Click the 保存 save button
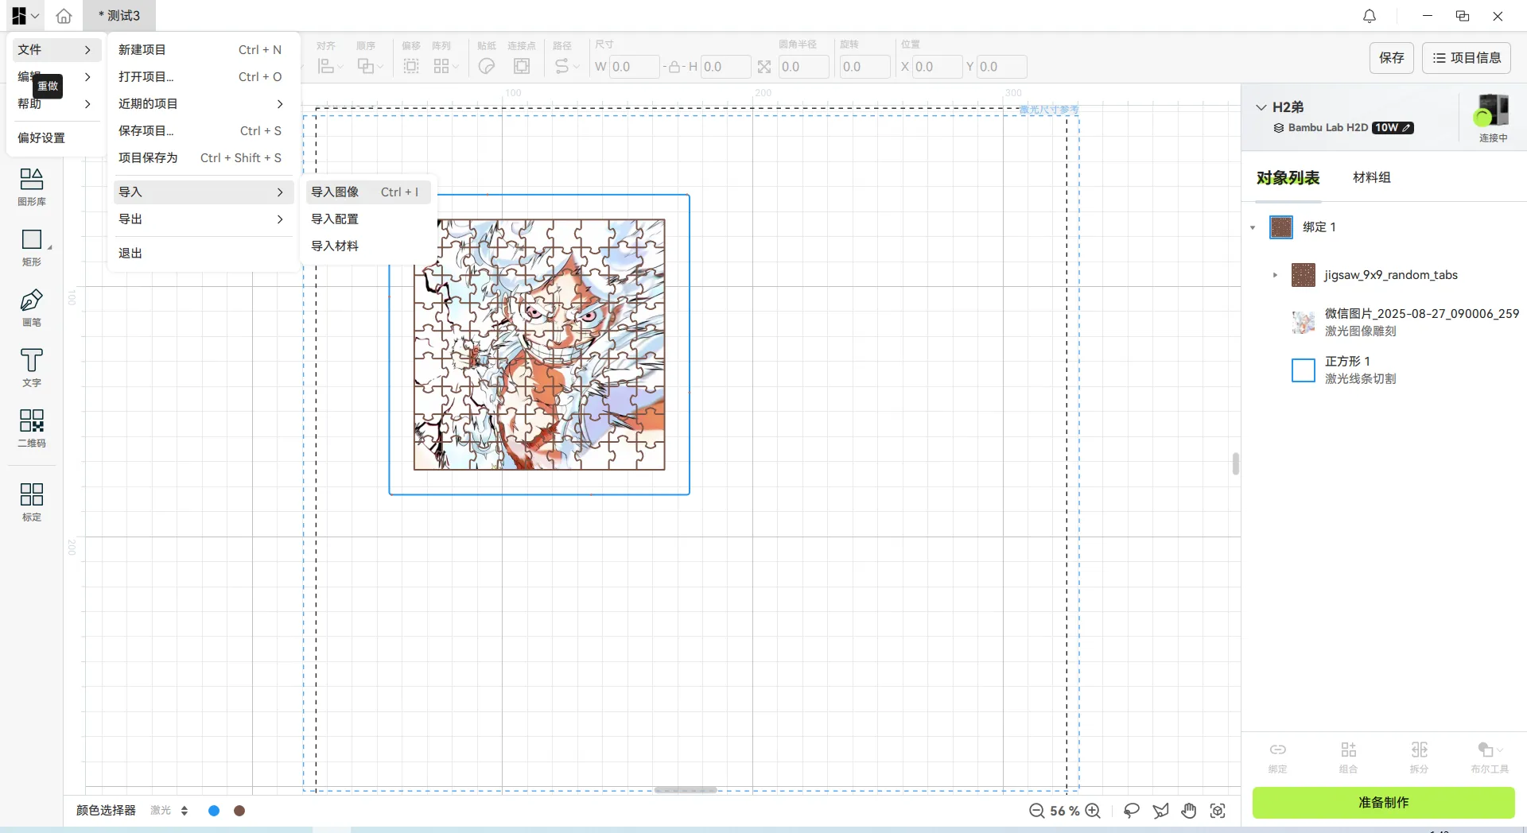 1391,57
